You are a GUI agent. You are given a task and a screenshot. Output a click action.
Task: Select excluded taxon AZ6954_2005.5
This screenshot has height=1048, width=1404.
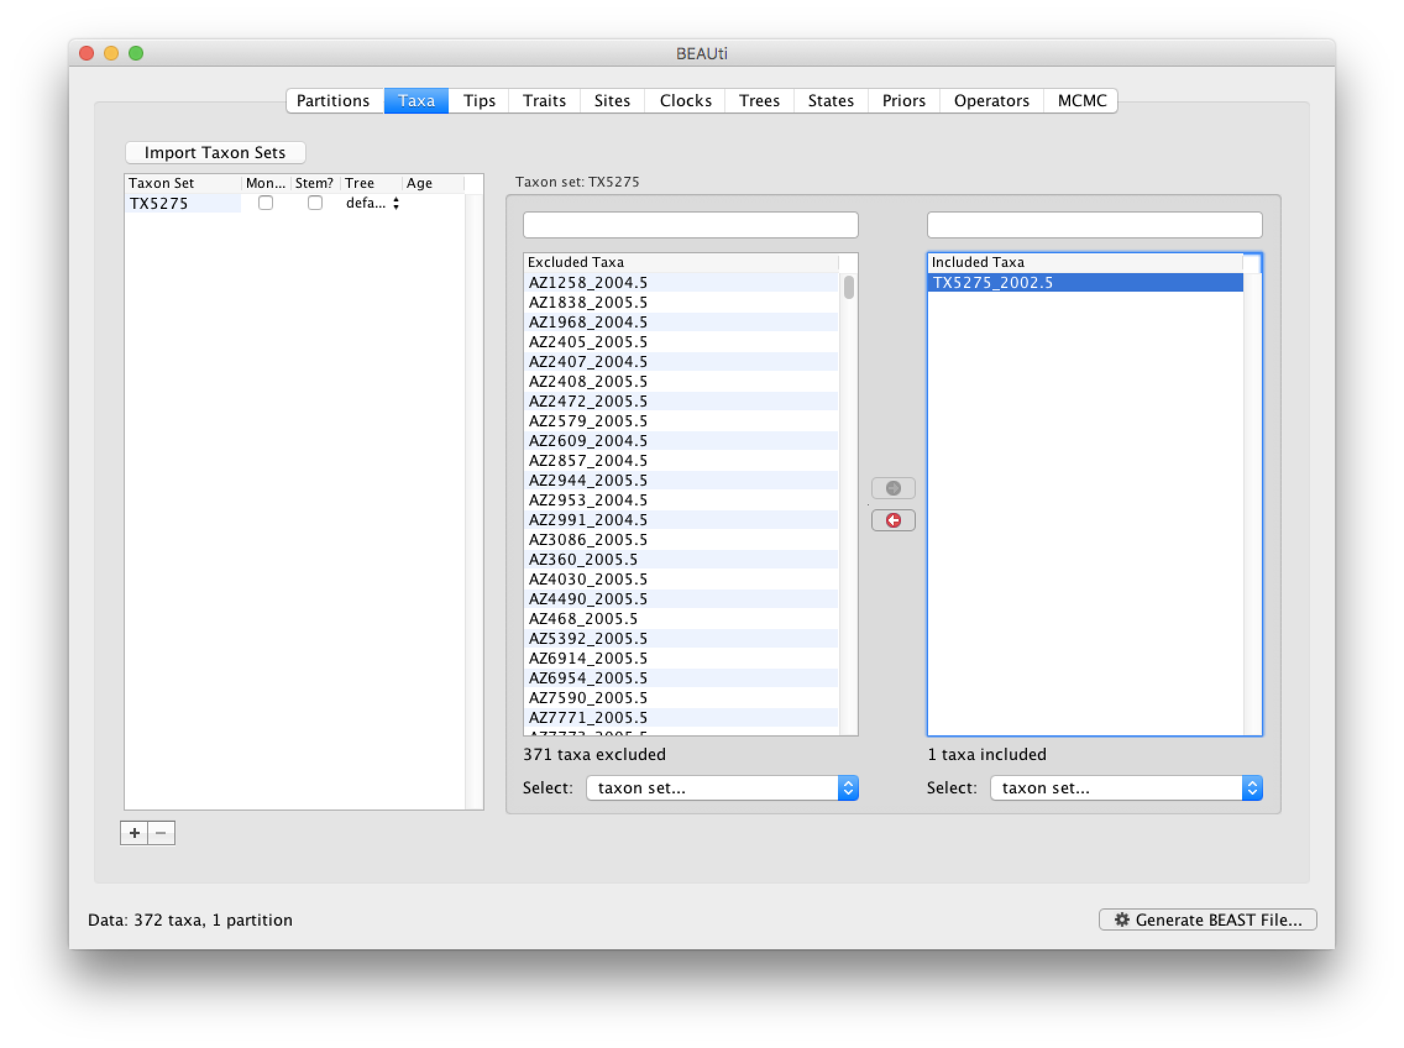pos(682,677)
